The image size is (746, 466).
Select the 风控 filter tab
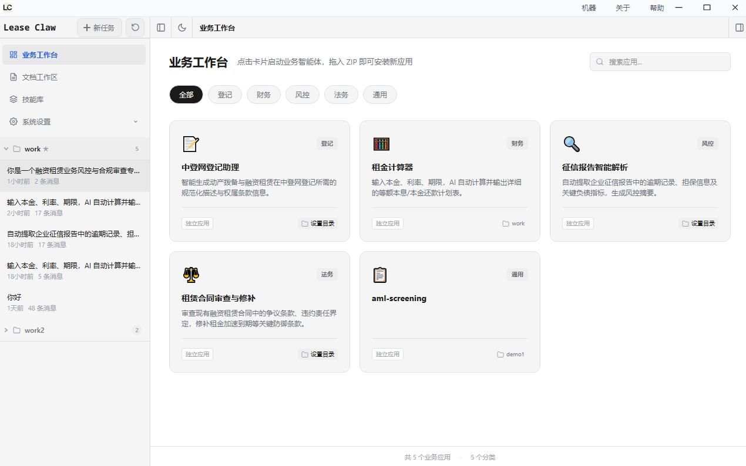coord(303,94)
